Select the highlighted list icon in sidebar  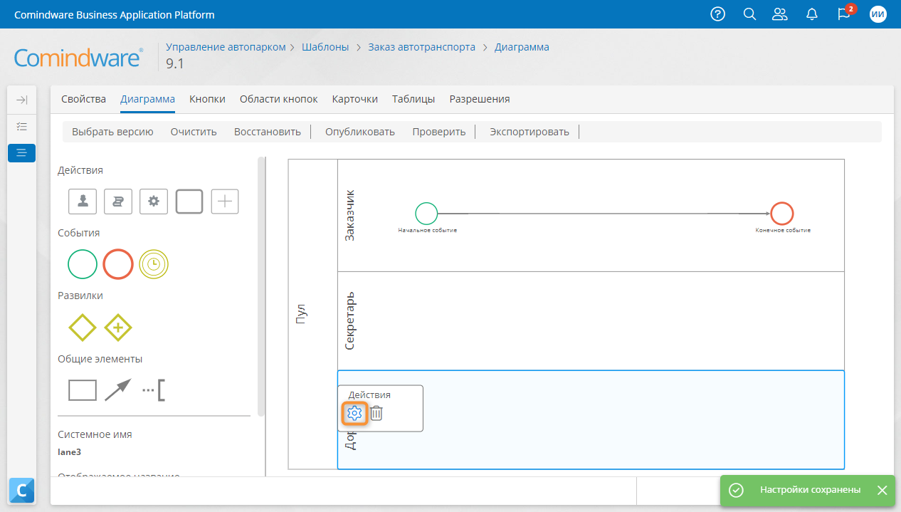pos(21,152)
